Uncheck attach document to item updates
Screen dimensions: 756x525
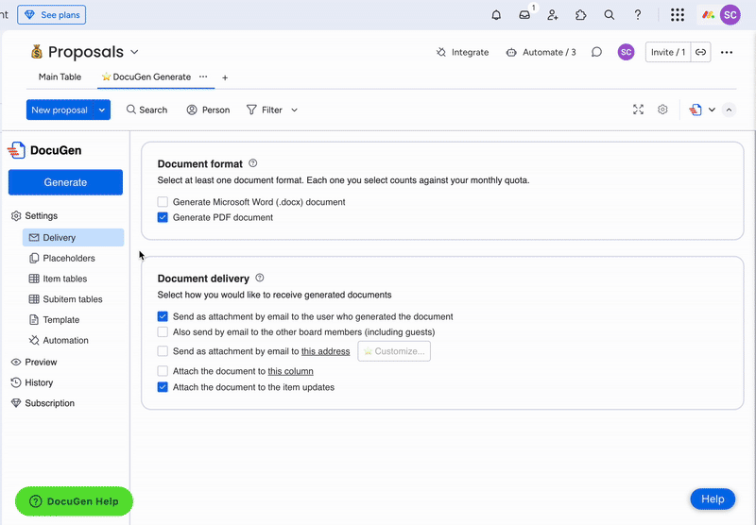163,387
